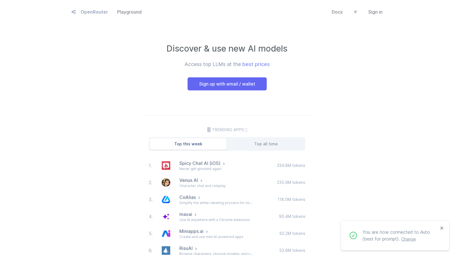Viewport: 454px width, 255px height.
Task: Expand the CoAlias chevron arrow
Action: (199, 198)
